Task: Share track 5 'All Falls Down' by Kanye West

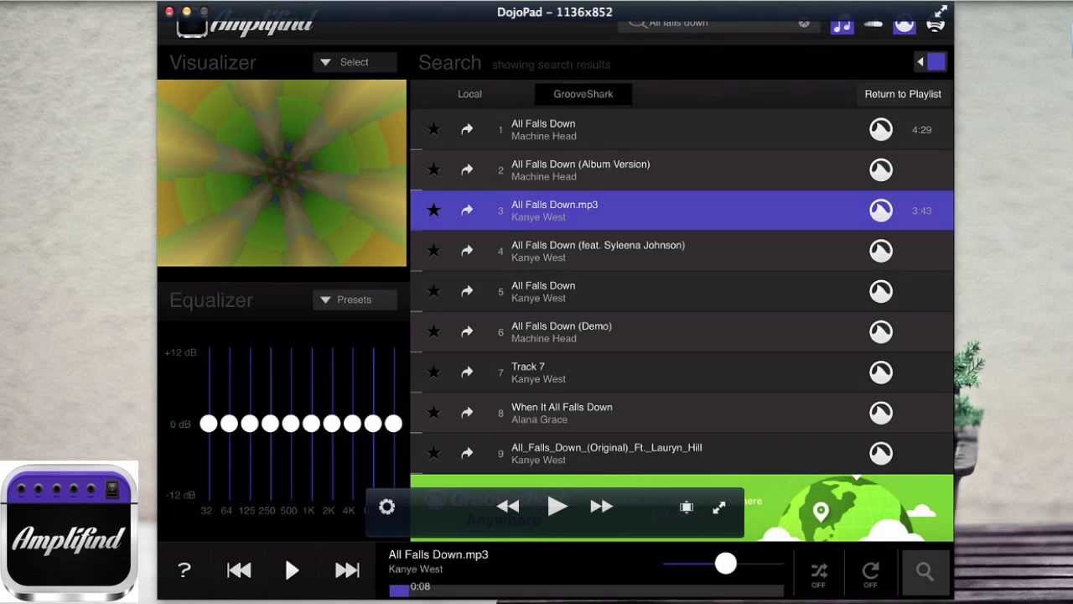Action: 467,291
